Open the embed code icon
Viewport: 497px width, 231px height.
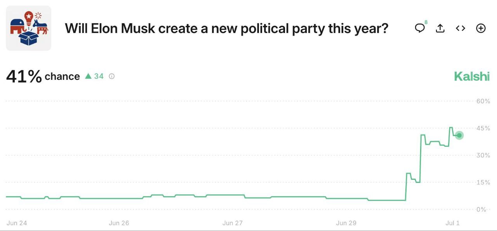coord(461,28)
